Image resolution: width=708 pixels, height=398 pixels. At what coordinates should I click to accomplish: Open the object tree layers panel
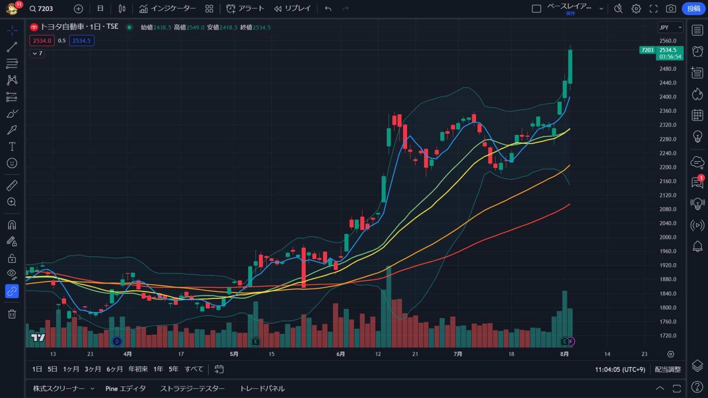tap(697, 365)
